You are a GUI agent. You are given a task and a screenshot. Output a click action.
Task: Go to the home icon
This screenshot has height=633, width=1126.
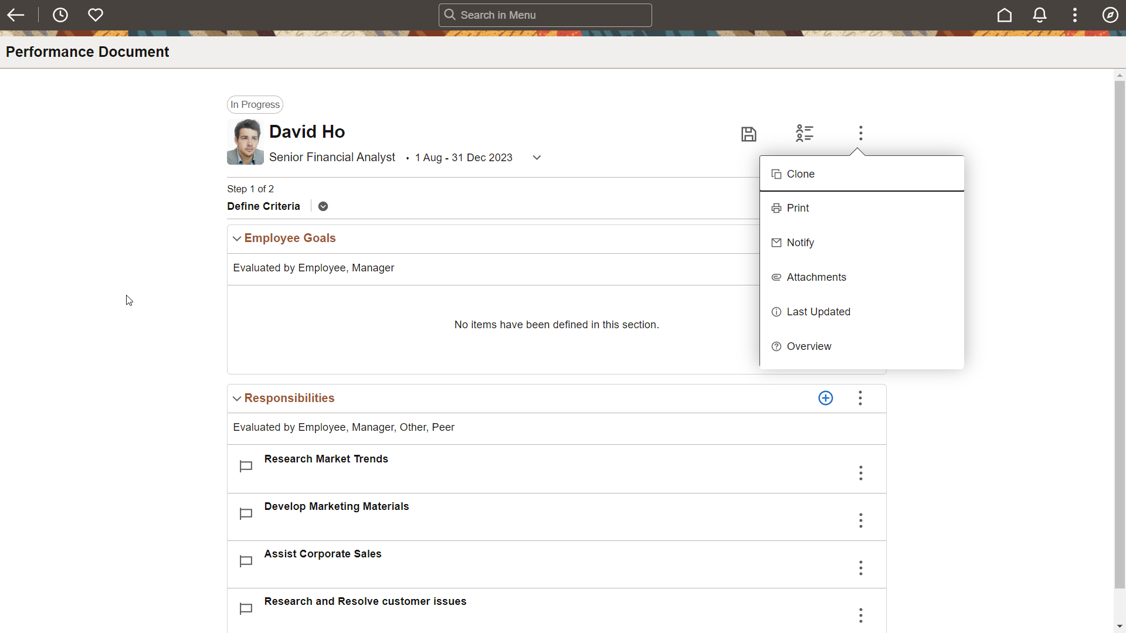1005,15
